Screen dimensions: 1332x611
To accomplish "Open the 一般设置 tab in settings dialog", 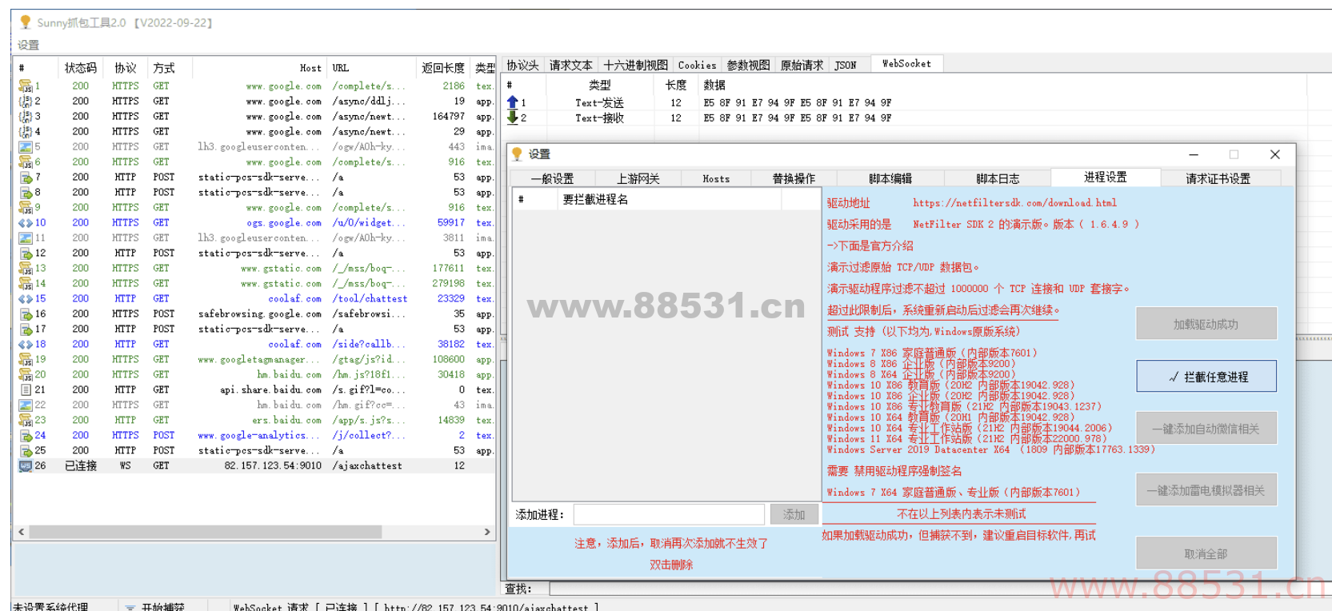I will pos(552,178).
